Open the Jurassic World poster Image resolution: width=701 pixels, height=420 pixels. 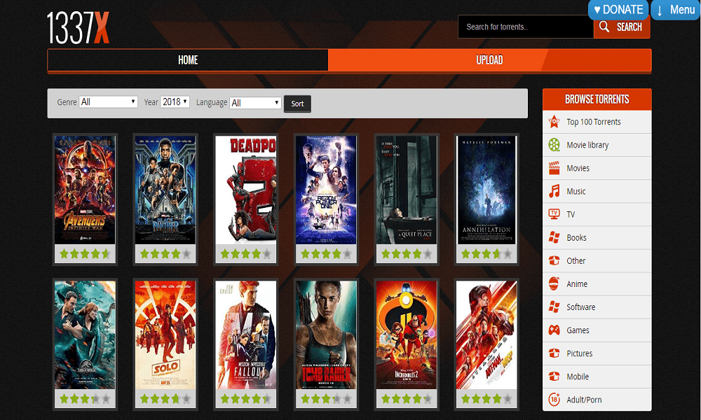[85, 335]
